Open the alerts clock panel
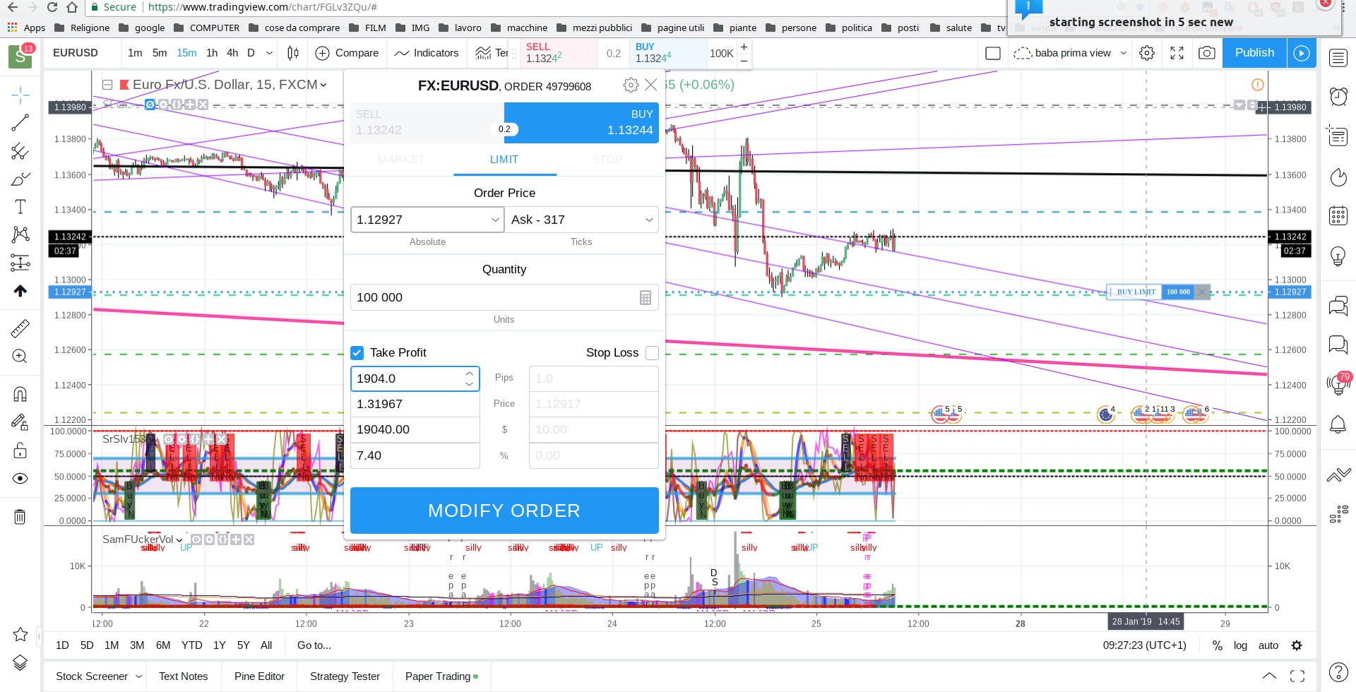Screen dimensions: 1356x692 click(x=1338, y=96)
